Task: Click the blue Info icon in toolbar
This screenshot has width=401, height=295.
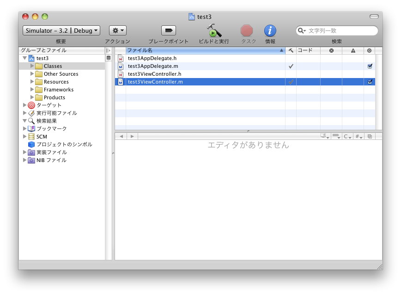Action: coord(270,30)
